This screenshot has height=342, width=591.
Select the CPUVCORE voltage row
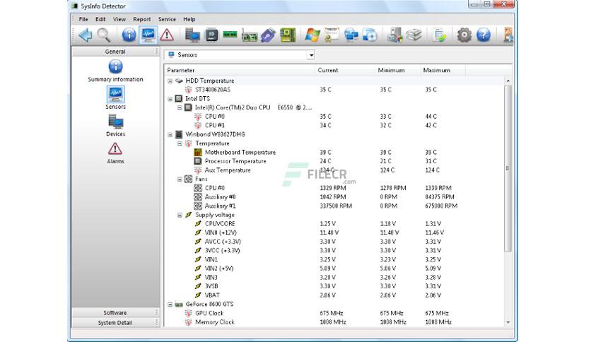[x=334, y=224]
